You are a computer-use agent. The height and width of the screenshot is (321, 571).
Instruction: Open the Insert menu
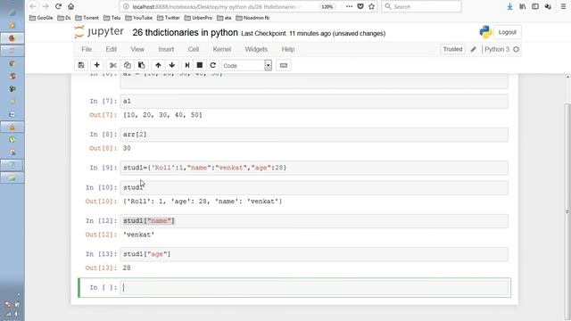[x=166, y=49]
